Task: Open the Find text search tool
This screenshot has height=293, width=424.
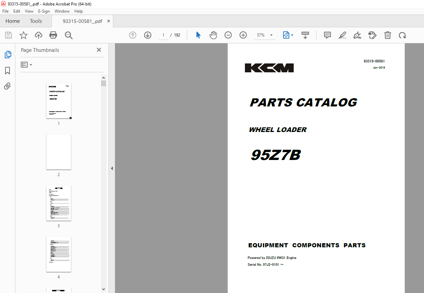Action: [69, 35]
